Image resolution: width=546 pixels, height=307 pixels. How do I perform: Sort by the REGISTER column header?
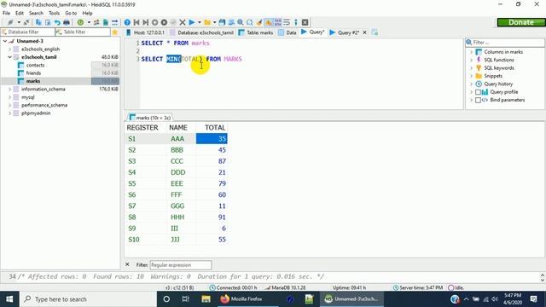pyautogui.click(x=146, y=127)
